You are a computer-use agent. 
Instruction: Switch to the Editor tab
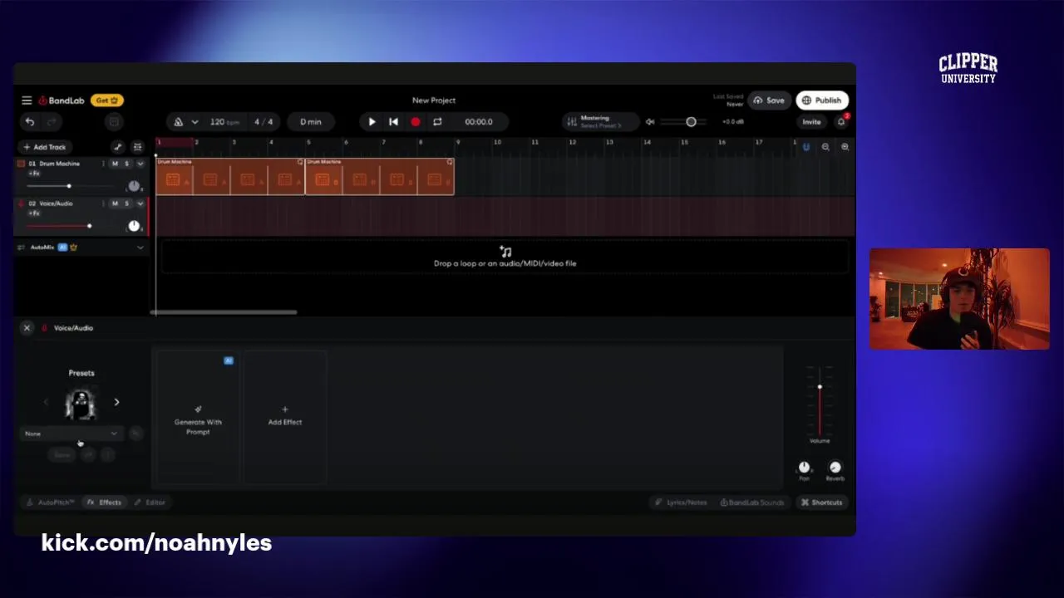coord(150,502)
